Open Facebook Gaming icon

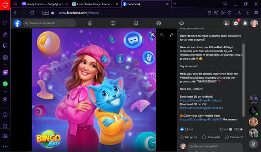[181, 23]
